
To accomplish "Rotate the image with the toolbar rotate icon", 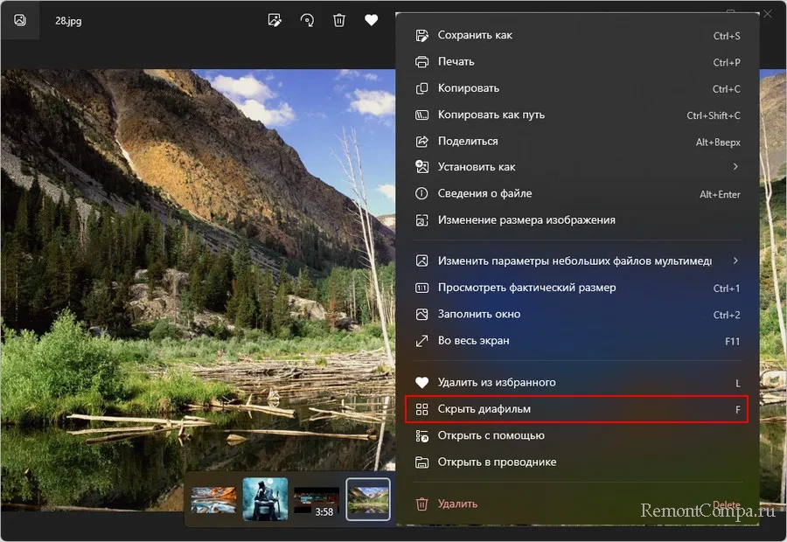I will [x=307, y=20].
